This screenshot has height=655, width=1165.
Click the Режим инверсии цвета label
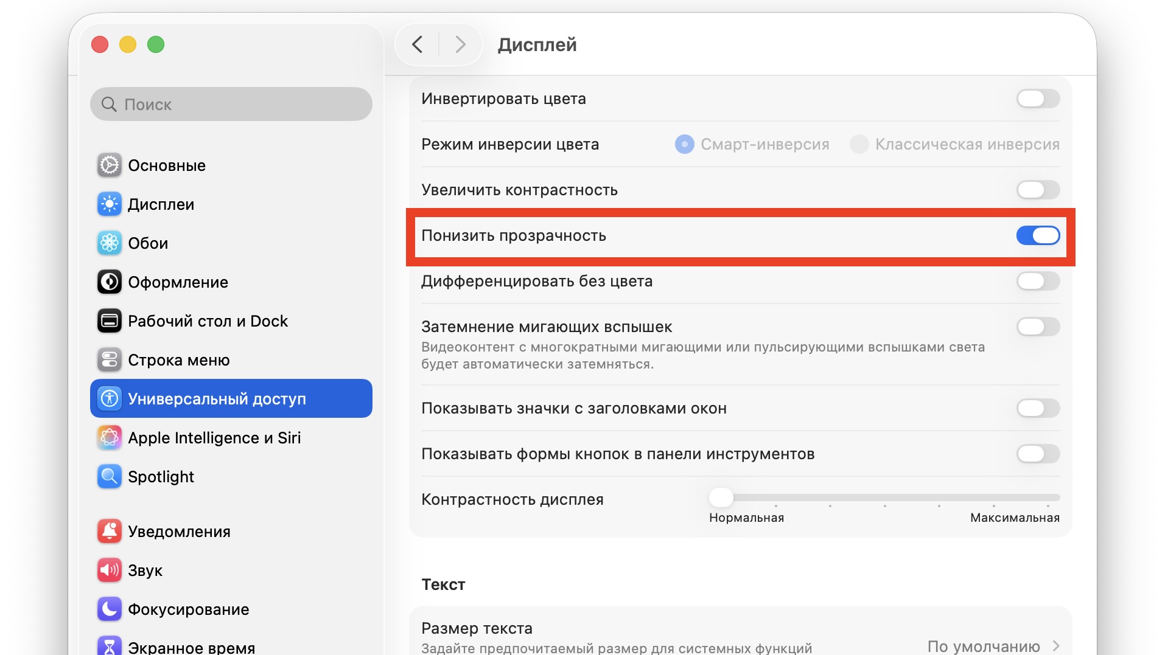pyautogui.click(x=510, y=144)
